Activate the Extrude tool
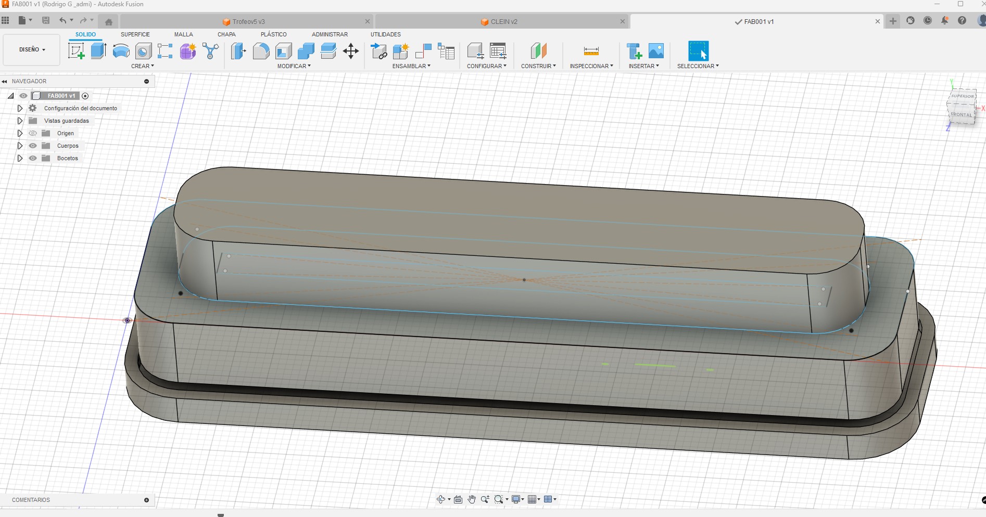The width and height of the screenshot is (986, 517). pyautogui.click(x=98, y=51)
